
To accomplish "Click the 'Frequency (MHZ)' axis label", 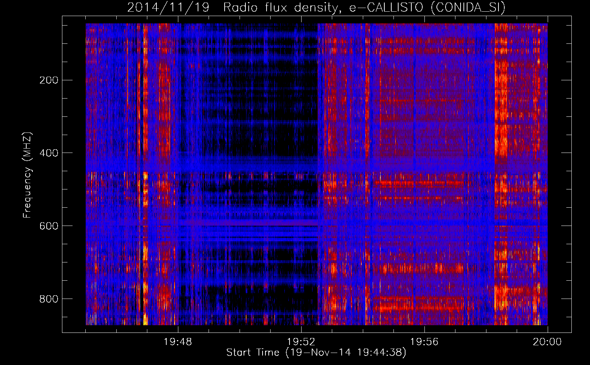I will 27,175.
